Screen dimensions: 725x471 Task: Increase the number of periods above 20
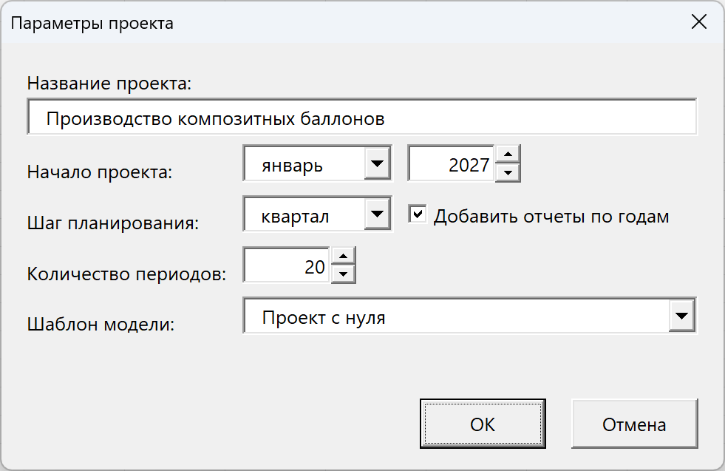pyautogui.click(x=343, y=257)
